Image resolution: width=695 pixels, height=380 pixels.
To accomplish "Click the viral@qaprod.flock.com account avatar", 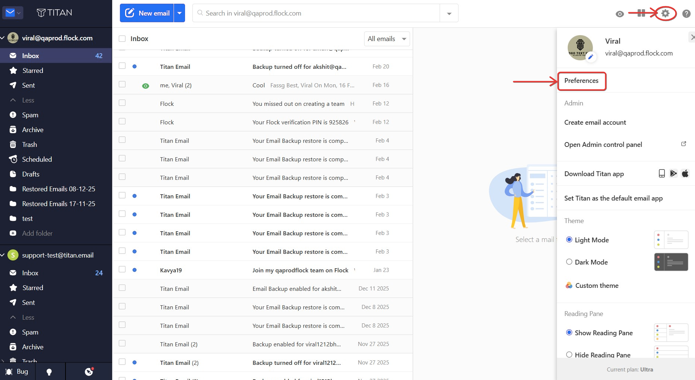I will pyautogui.click(x=13, y=38).
